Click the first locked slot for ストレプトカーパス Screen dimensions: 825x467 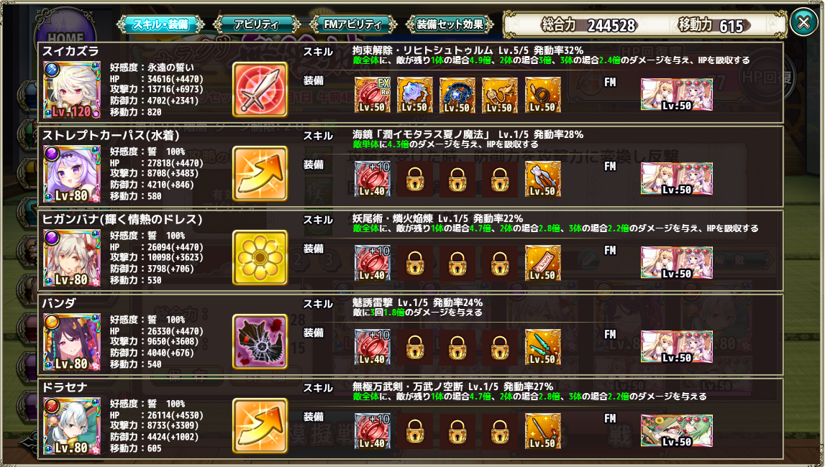coord(415,179)
